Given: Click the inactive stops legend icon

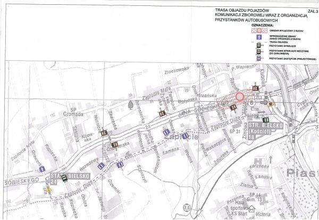Looking at the screenshot, I should coord(258,52).
